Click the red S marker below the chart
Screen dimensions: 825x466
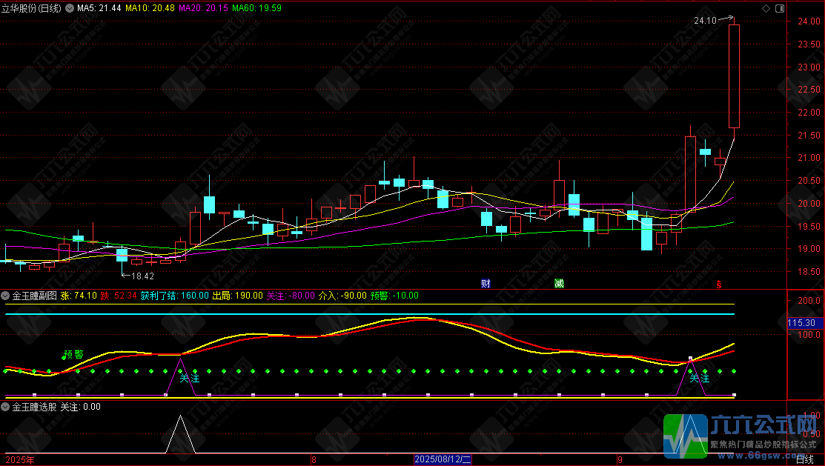point(719,284)
